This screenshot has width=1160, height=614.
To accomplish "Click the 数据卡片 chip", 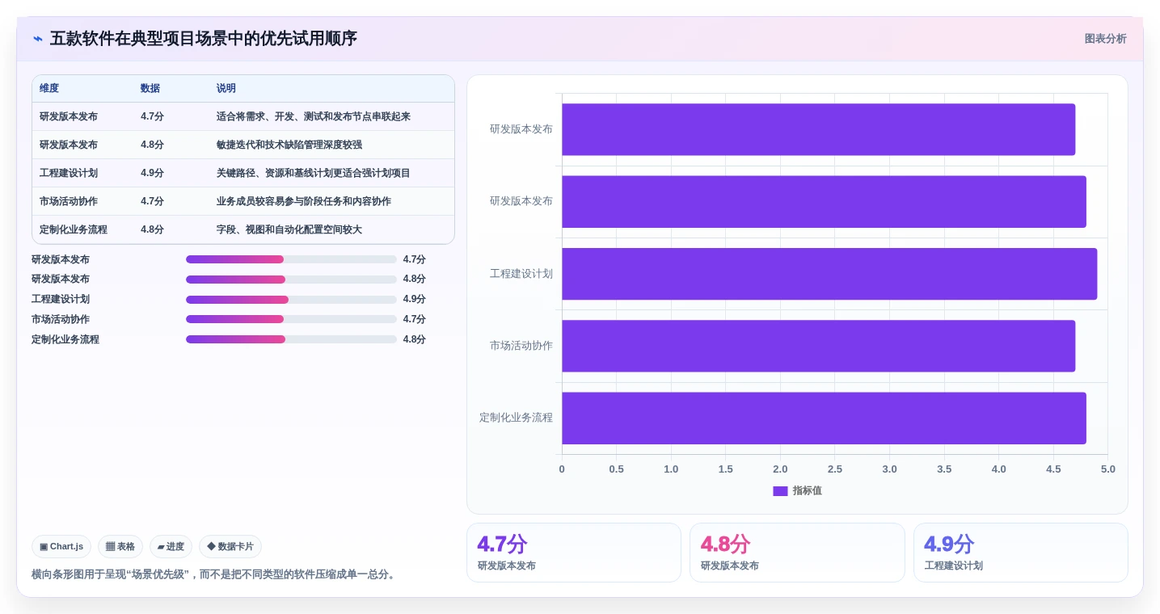I will [x=230, y=547].
